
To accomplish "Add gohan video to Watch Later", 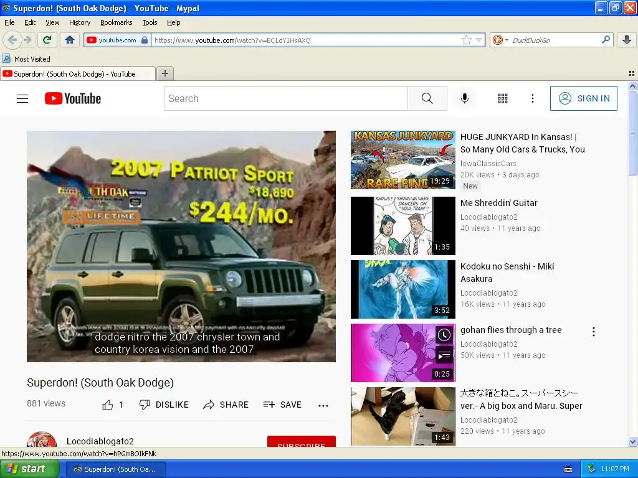I will (x=444, y=335).
